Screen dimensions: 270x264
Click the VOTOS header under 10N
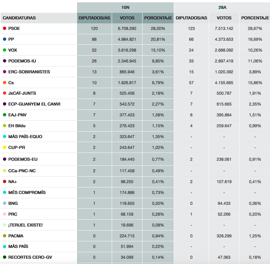pos(127,18)
